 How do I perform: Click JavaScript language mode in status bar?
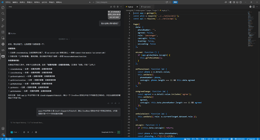point(224,139)
